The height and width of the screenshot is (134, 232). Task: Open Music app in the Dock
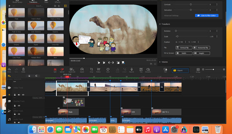coord(147,130)
